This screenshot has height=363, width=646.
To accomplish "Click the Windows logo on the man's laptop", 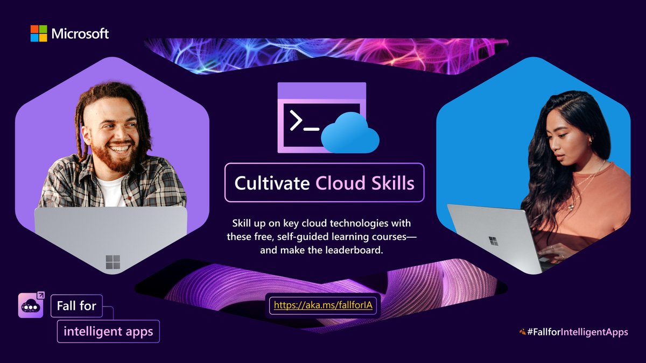I will 113,262.
